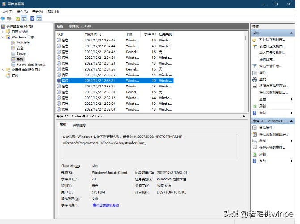Sort by the 级别 column header
Viewport: 300px width, 224px height.
tap(69, 34)
